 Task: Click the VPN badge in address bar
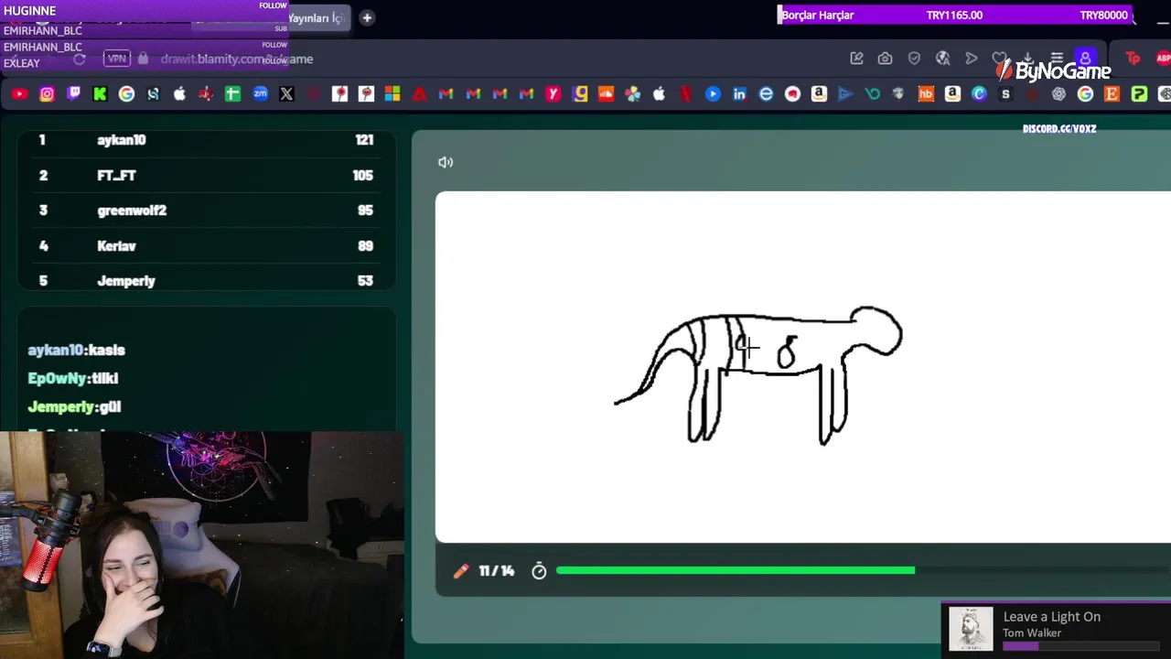(x=116, y=59)
